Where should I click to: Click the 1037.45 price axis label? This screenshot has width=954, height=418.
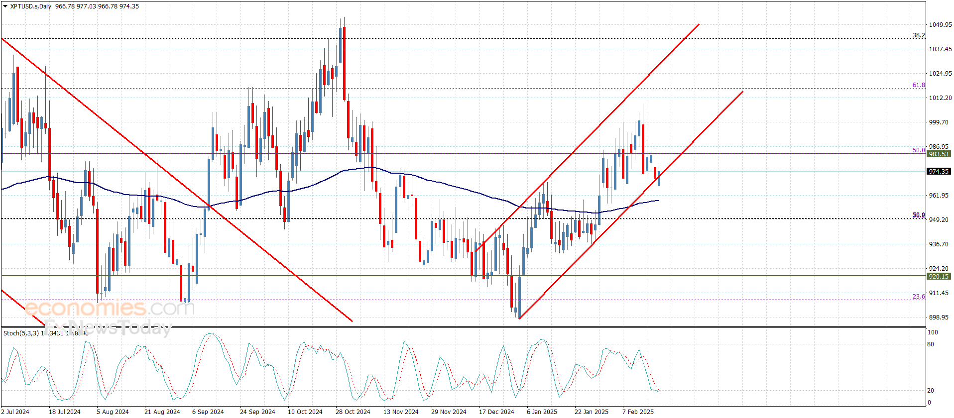pos(940,49)
